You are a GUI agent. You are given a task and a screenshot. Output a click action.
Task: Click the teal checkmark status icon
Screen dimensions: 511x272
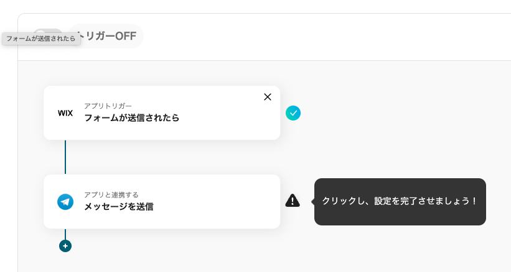[293, 113]
